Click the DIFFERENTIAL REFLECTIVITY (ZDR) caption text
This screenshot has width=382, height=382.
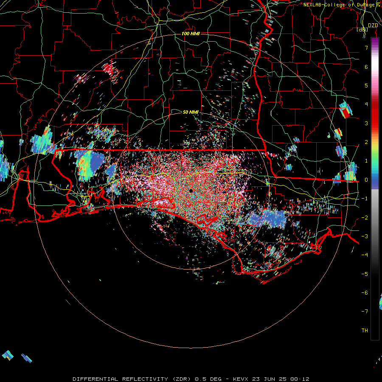(x=132, y=379)
